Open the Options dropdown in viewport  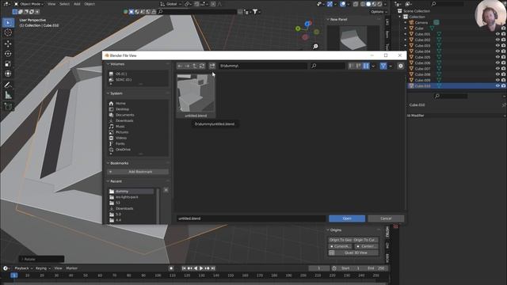(x=379, y=12)
